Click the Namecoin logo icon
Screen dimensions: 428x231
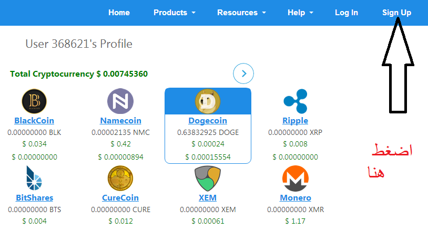[x=120, y=101]
